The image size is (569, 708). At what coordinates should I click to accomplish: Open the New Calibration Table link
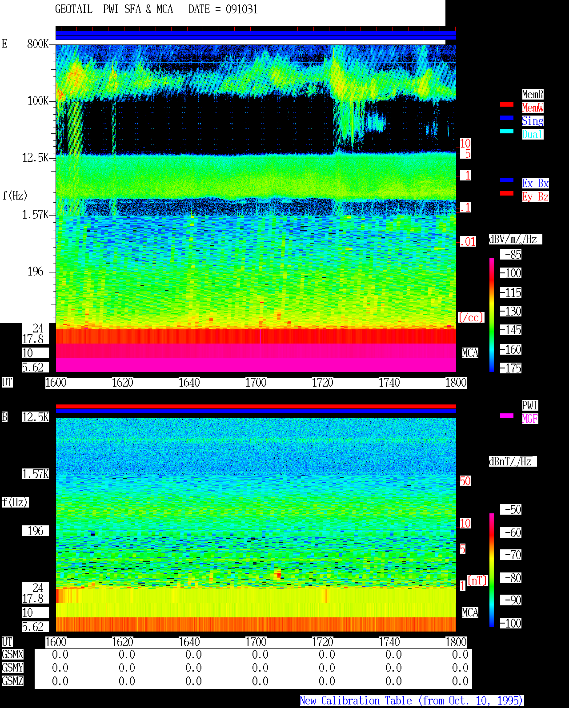[412, 701]
